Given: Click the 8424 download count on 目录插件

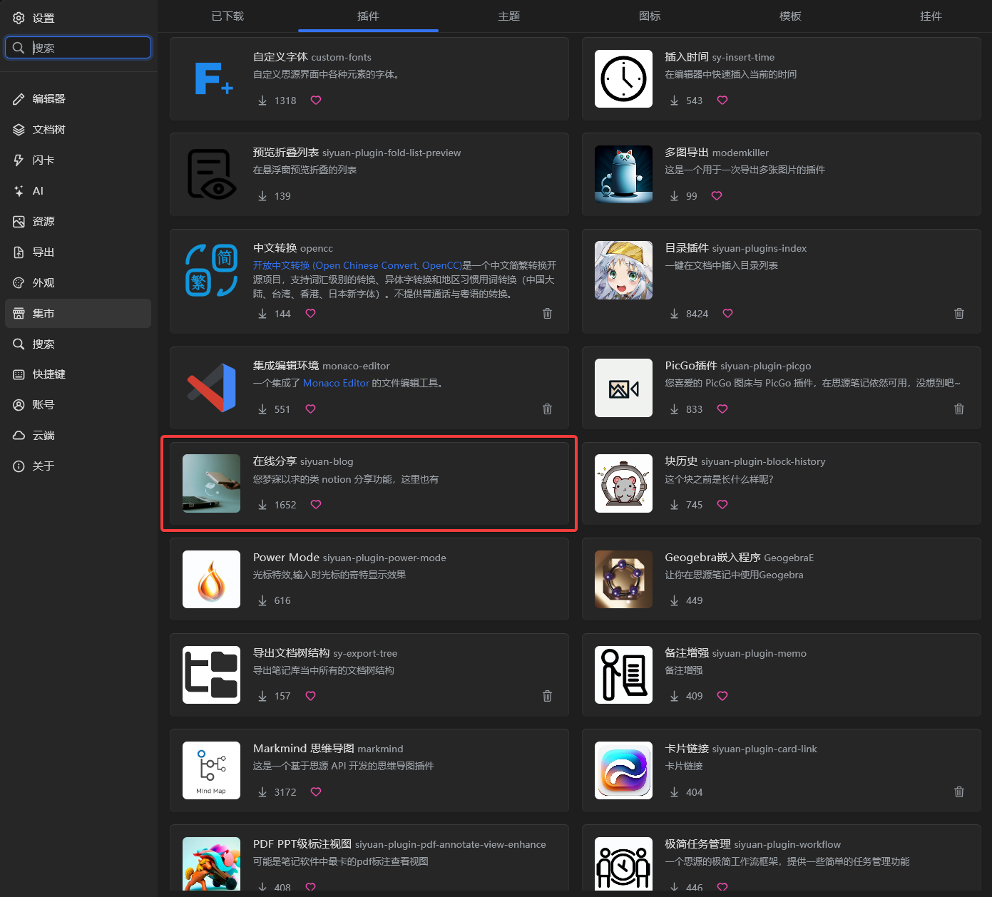Looking at the screenshot, I should (x=697, y=314).
